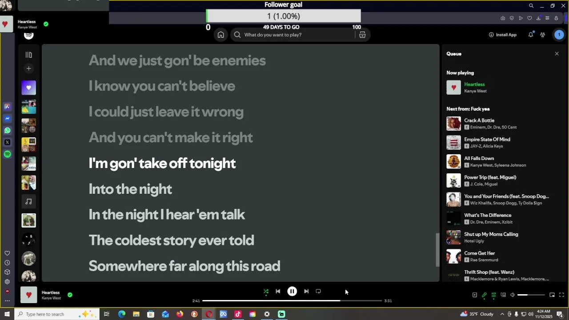Open Windows Start menu

7,314
